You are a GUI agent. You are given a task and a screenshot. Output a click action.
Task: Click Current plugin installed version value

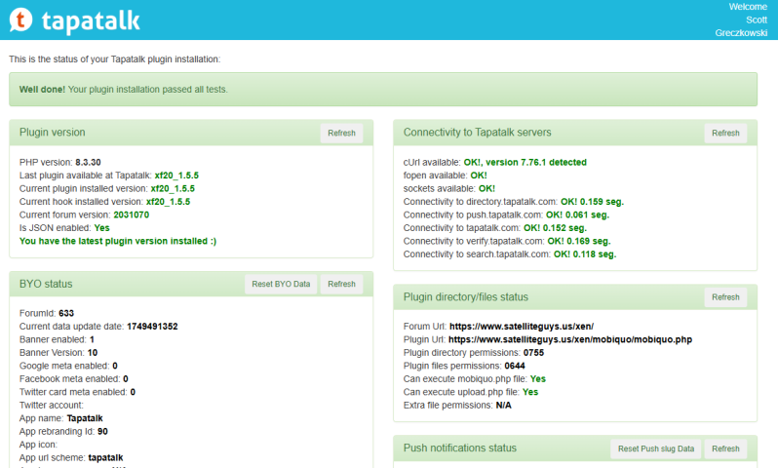click(x=173, y=188)
